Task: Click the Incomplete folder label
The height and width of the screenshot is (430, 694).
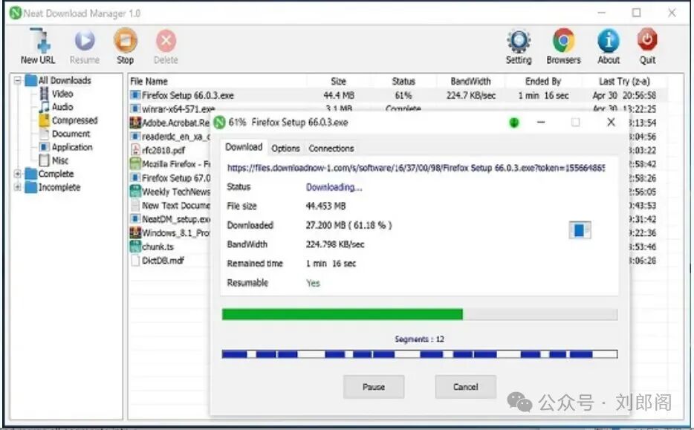Action: click(x=59, y=187)
